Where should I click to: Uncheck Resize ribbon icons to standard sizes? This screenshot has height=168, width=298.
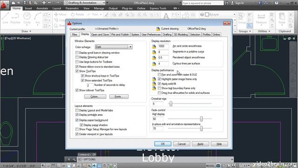pos(77,67)
